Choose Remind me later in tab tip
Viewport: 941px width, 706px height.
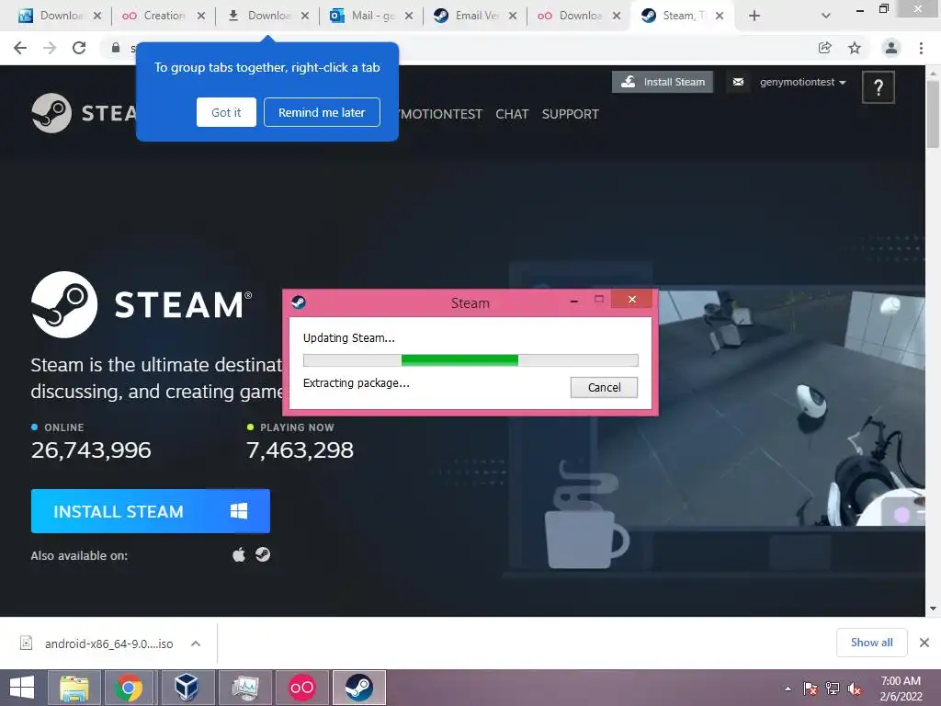tap(322, 112)
